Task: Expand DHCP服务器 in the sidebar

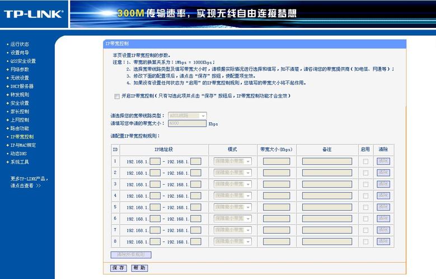Action: tap(22, 86)
